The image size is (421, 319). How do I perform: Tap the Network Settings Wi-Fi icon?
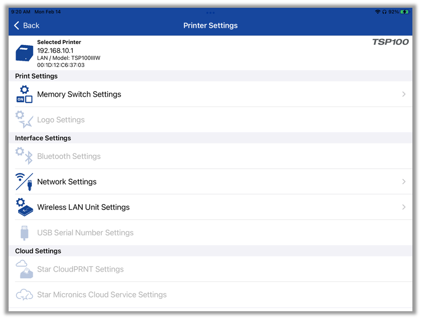[x=24, y=182]
